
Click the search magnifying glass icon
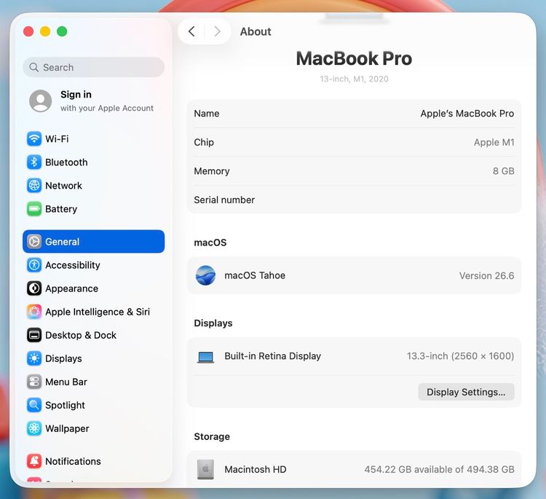point(33,67)
